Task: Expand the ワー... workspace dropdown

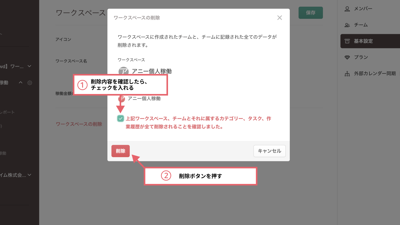Action: 29,66
